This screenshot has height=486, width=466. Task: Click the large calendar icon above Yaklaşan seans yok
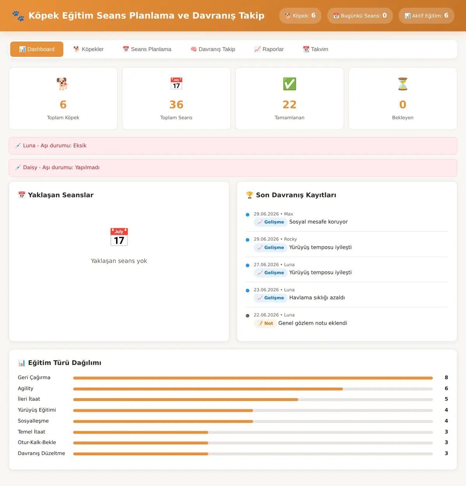119,237
